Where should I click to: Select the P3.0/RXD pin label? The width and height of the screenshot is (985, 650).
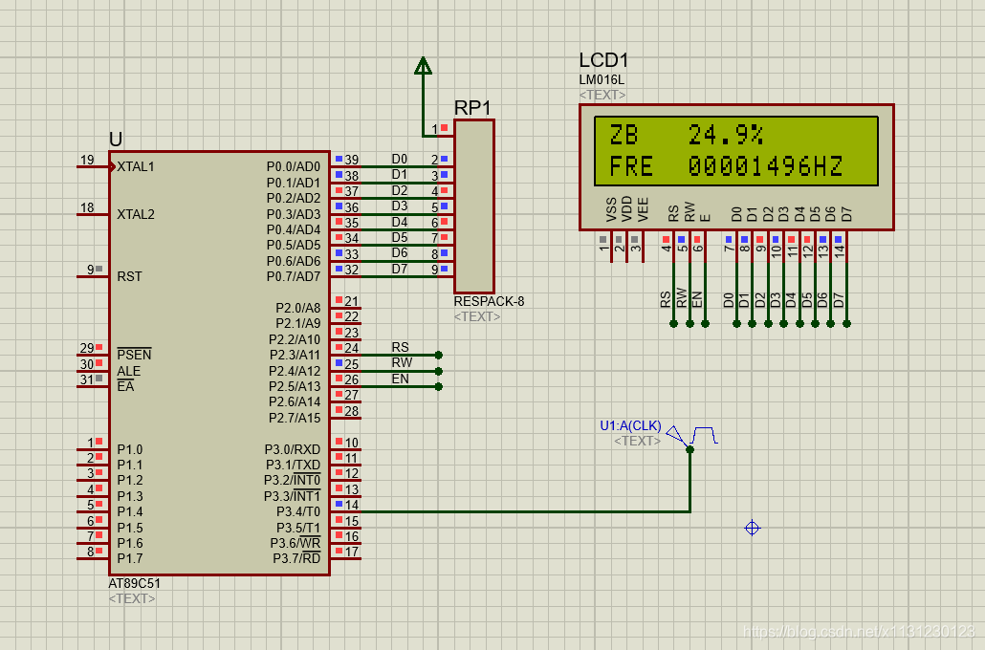pyautogui.click(x=293, y=449)
